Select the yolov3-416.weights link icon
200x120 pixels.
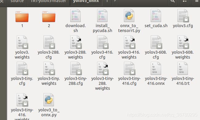click(130, 42)
